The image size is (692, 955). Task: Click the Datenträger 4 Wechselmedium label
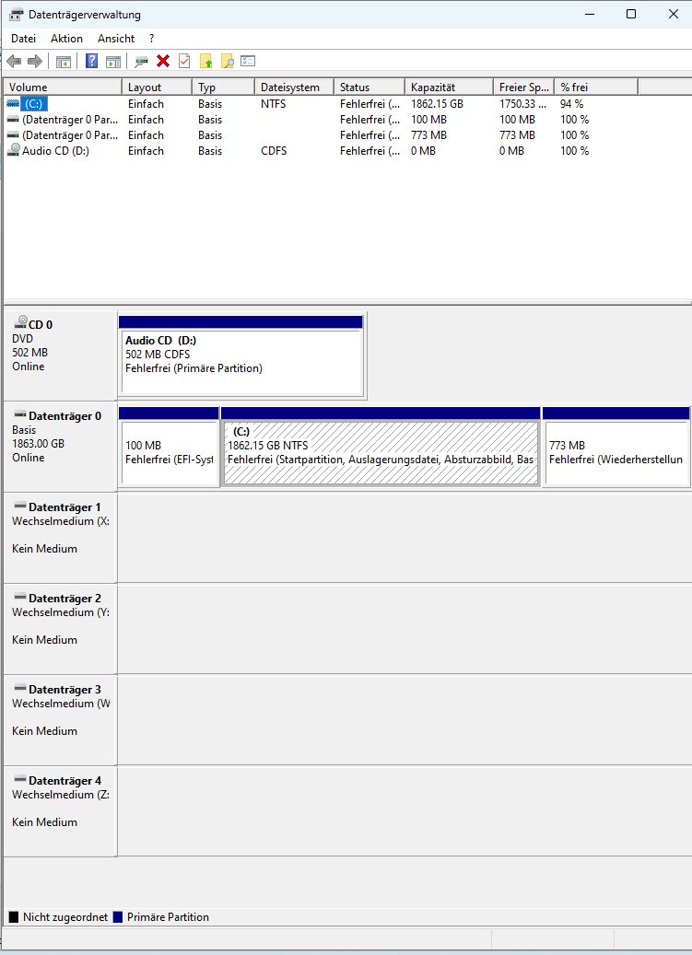click(60, 811)
